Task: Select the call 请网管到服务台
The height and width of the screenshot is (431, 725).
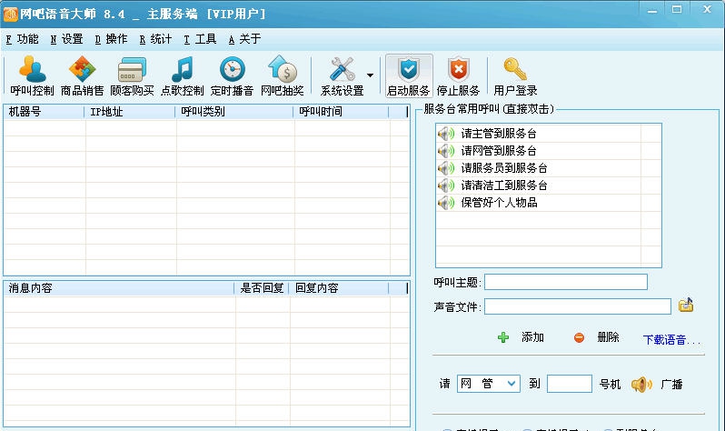Action: (x=499, y=151)
